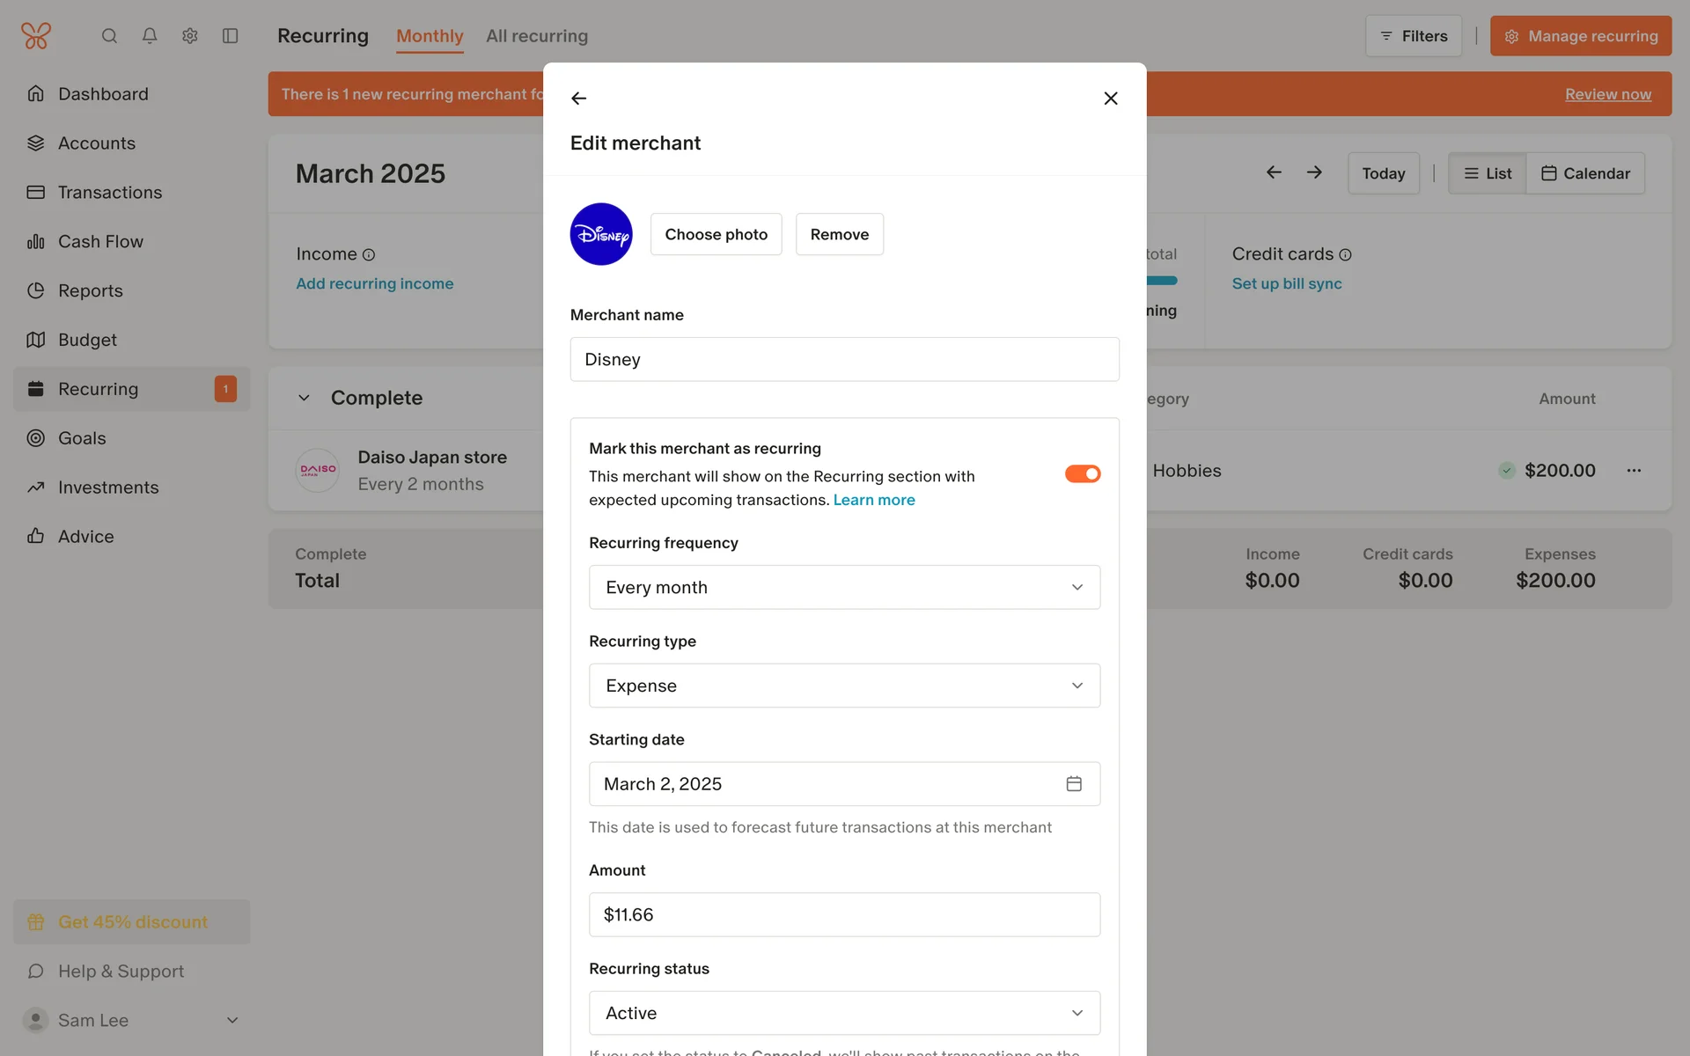Click the search magnifier icon

pos(109,36)
